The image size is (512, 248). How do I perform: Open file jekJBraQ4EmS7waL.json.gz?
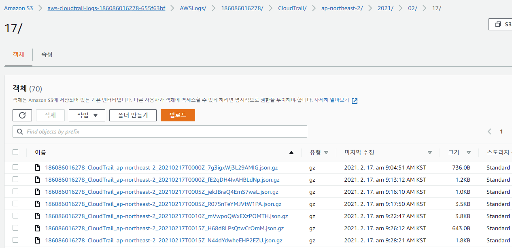coord(161,192)
